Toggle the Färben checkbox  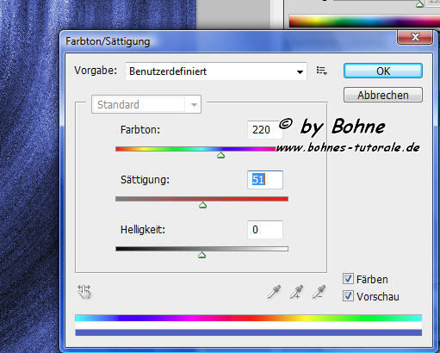coord(348,279)
